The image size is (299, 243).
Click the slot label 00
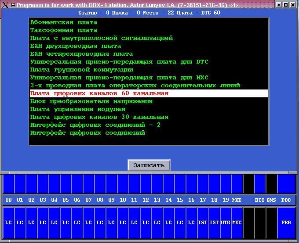8,200
